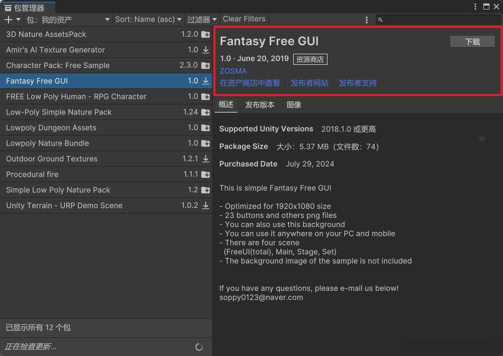Select Simple Low Poly Nature Pack package
Viewport: 503px width, 356px height.
(106, 190)
